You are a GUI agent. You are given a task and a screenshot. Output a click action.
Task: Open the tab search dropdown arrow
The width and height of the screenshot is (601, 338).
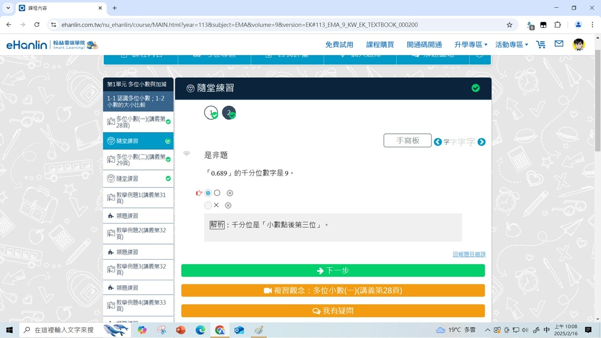[x=8, y=8]
